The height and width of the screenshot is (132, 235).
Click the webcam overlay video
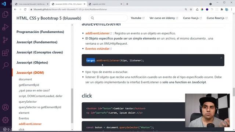[207, 110]
